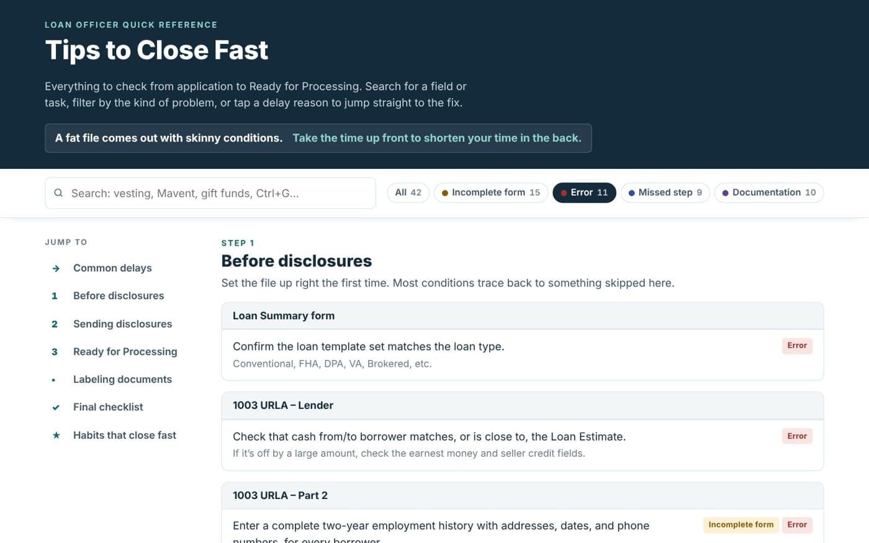Click Incomplete form tag on employment history row
This screenshot has width=869, height=543.
pos(741,525)
